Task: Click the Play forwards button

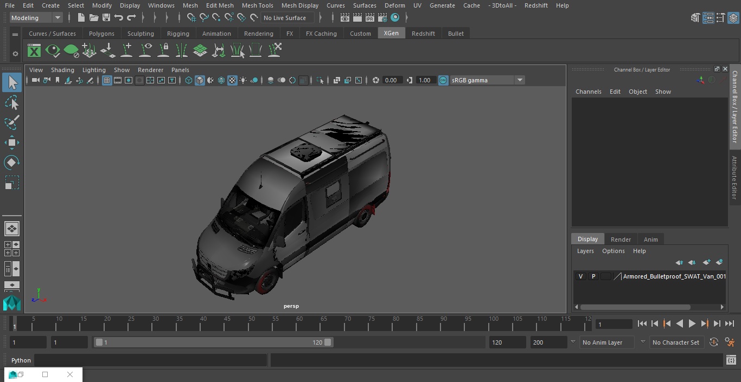Action: (x=692, y=323)
